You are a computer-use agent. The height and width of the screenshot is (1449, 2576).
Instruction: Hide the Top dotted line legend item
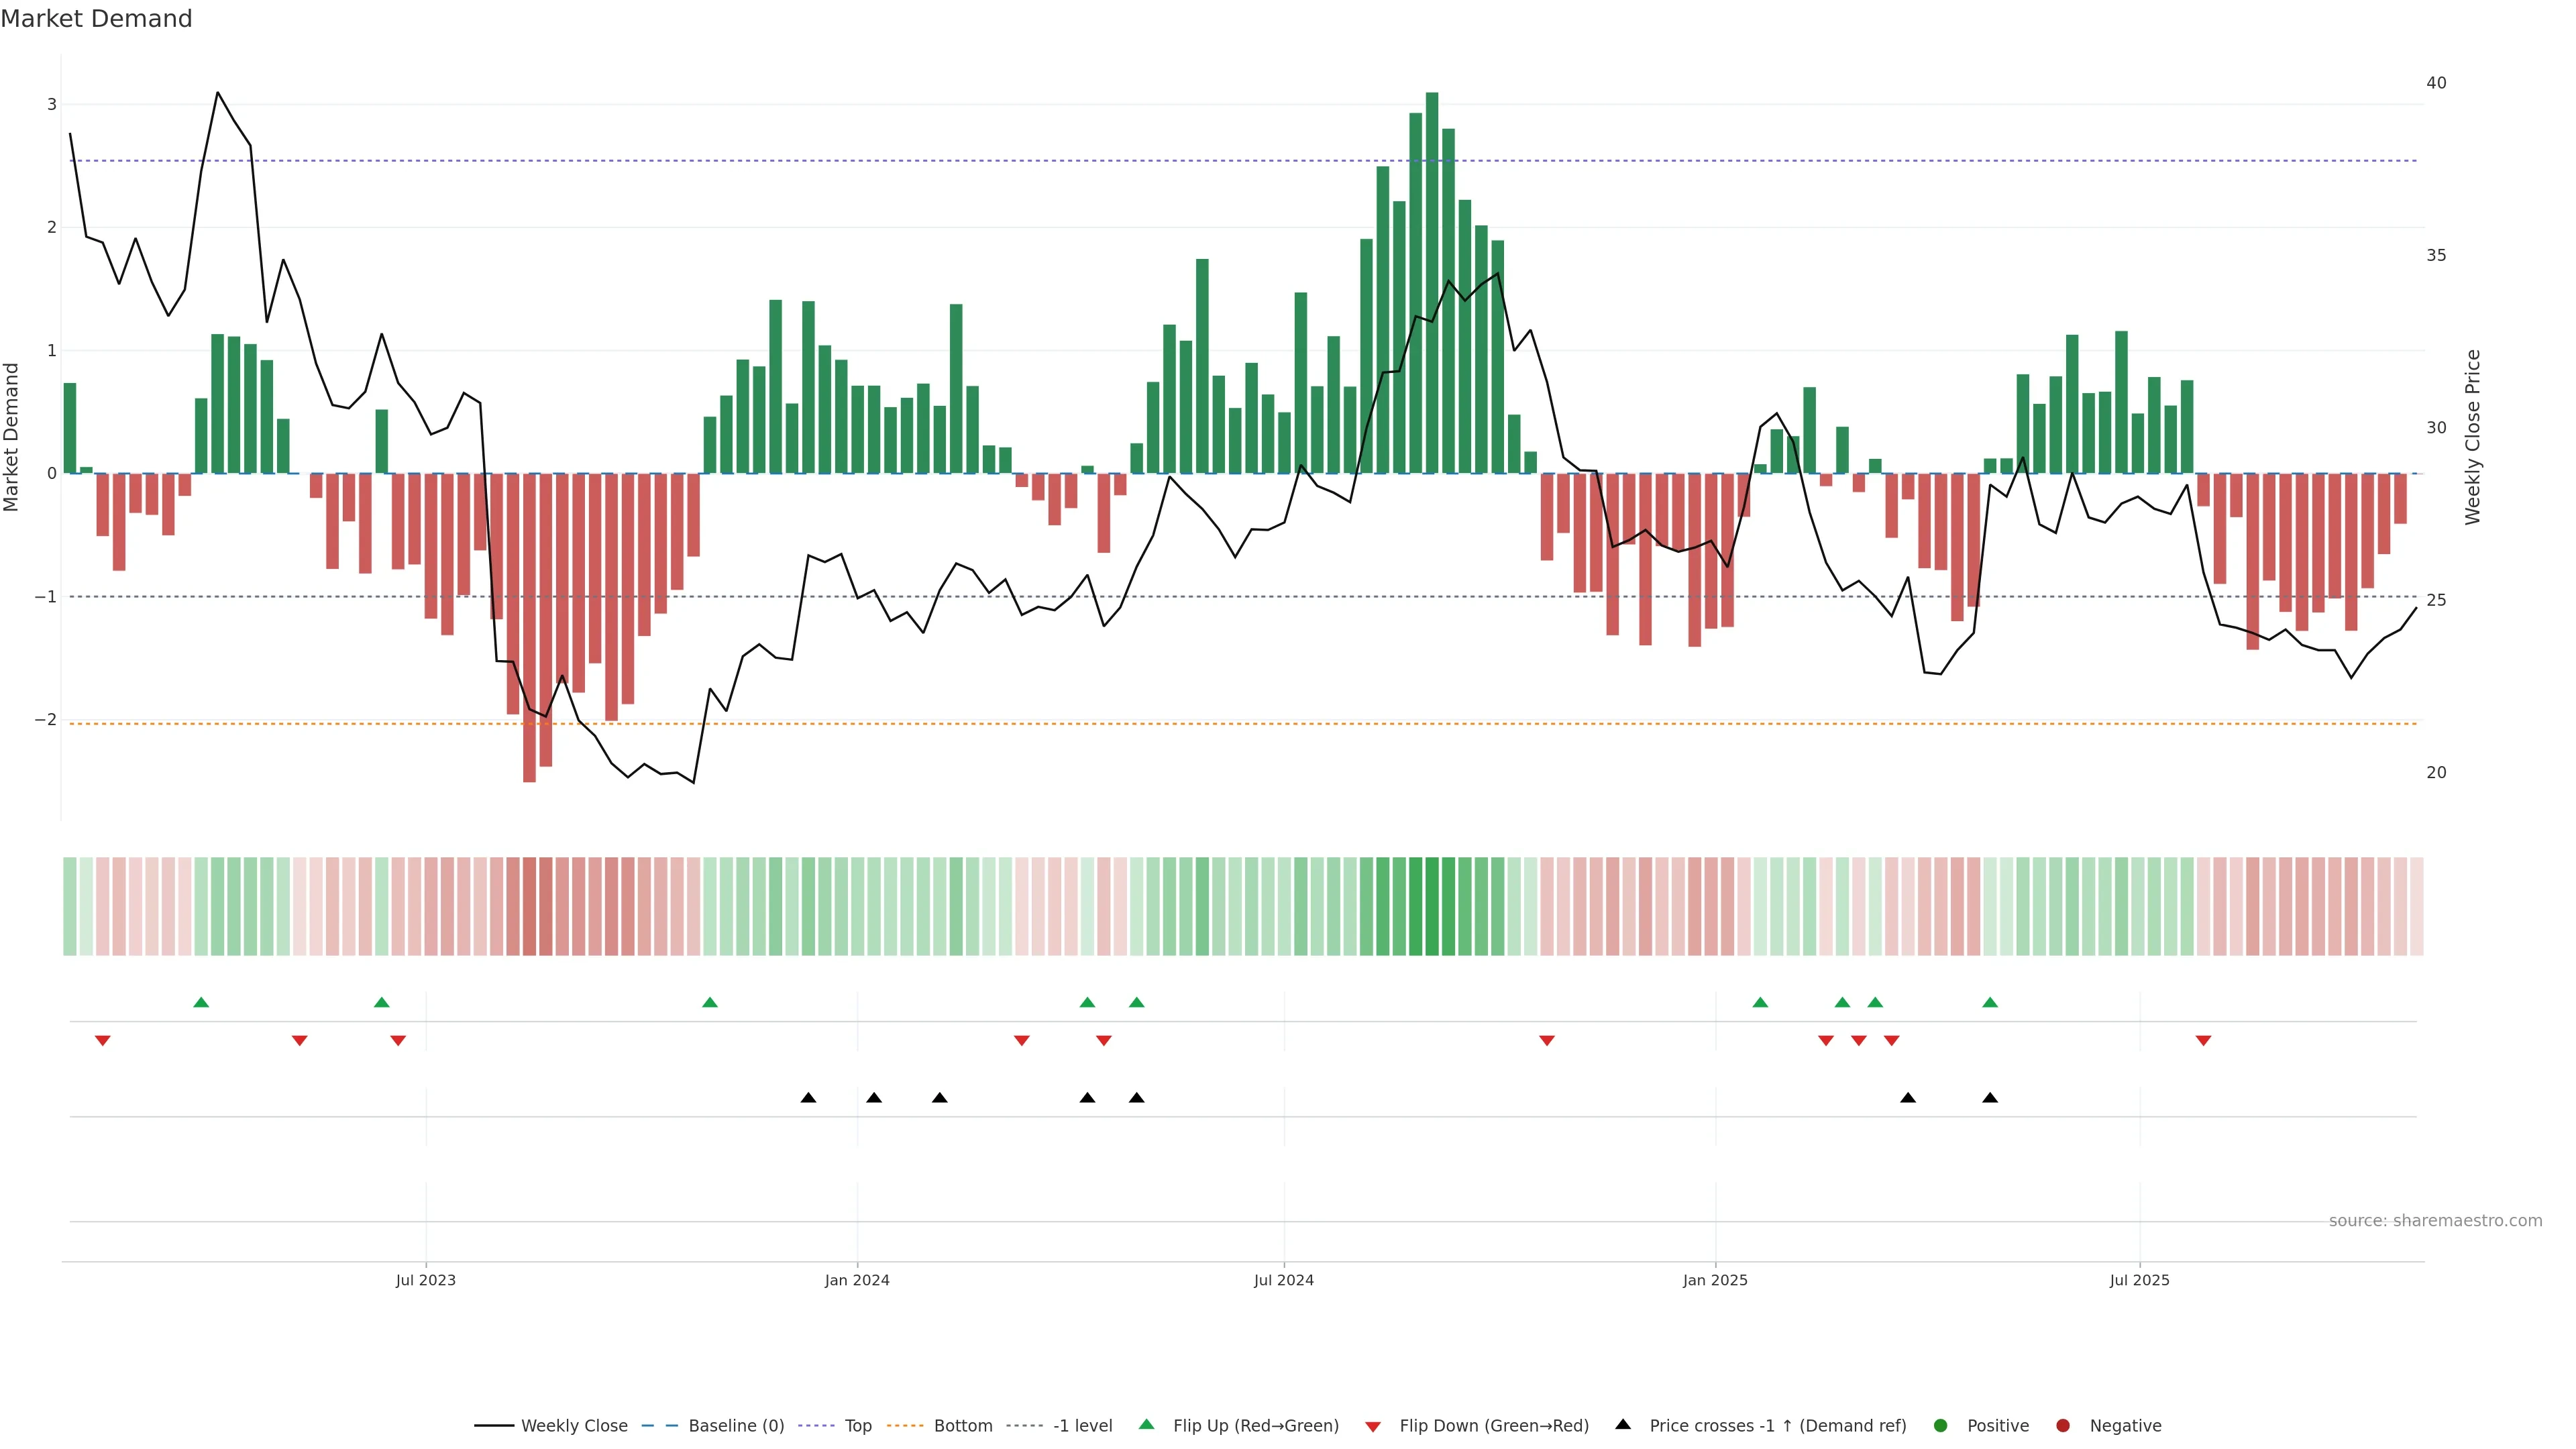tap(857, 1426)
